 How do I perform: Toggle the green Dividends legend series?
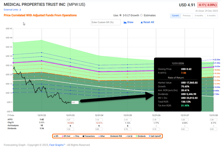pos(141,136)
